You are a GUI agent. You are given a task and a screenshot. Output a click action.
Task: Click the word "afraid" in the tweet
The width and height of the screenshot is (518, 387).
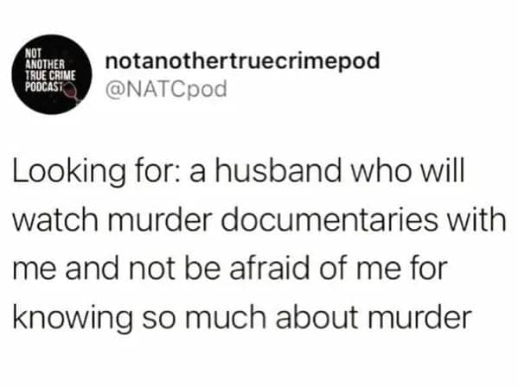[x=271, y=269]
